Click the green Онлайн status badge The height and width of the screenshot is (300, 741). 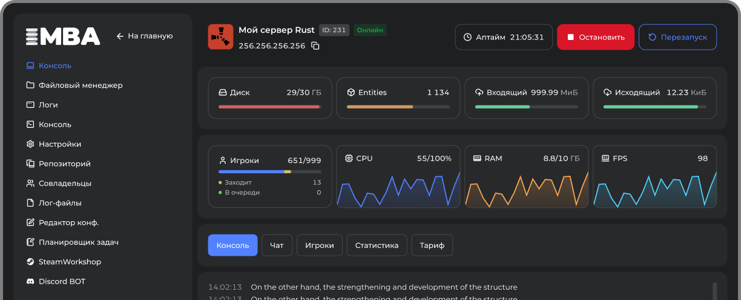(370, 30)
